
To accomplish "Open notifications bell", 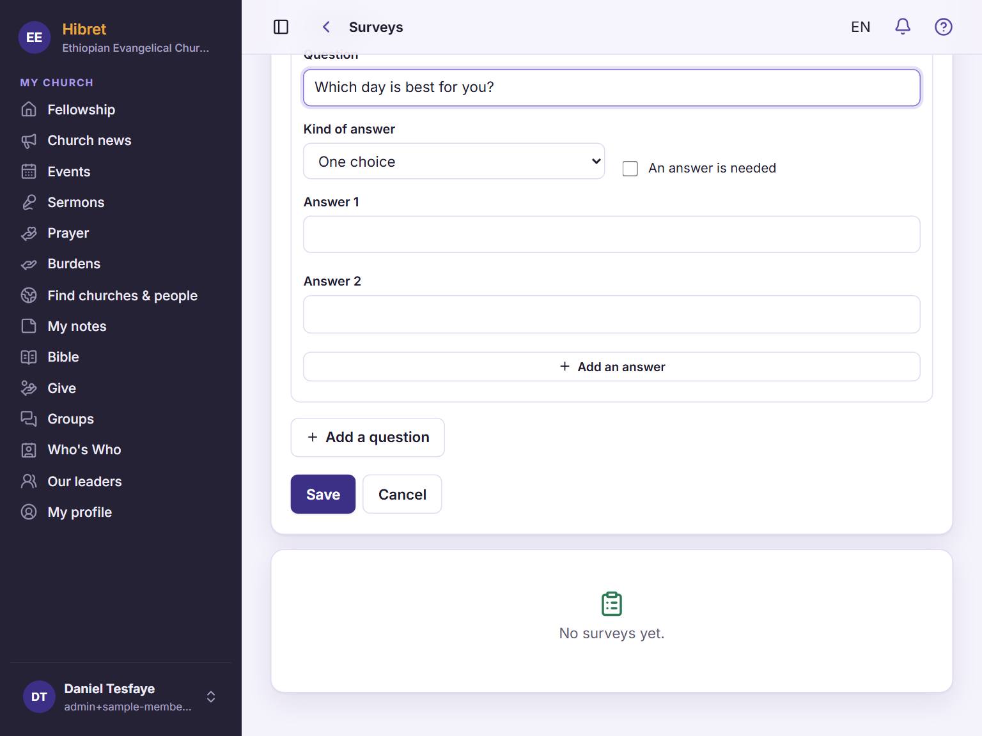I will click(903, 27).
